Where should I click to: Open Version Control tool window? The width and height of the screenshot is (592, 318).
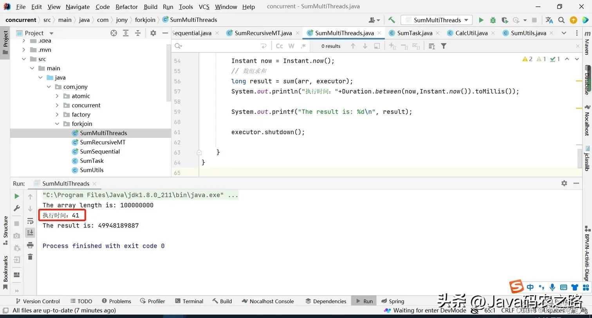pyautogui.click(x=38, y=301)
